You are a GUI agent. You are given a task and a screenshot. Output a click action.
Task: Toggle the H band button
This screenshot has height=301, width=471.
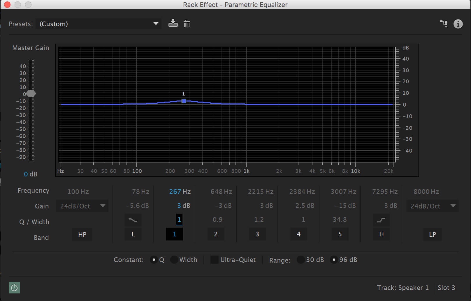tap(381, 234)
